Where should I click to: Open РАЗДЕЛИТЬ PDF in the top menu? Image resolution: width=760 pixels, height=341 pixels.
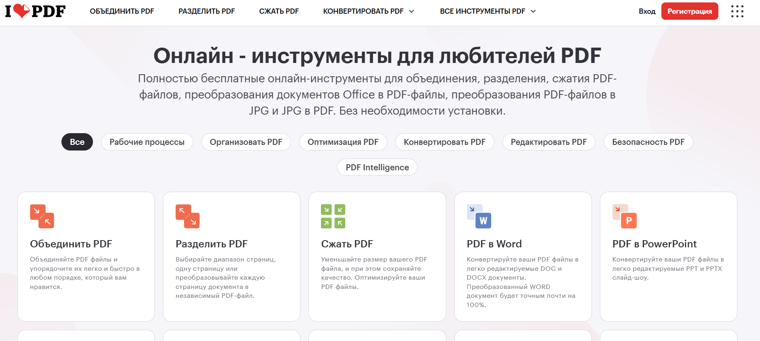point(207,11)
